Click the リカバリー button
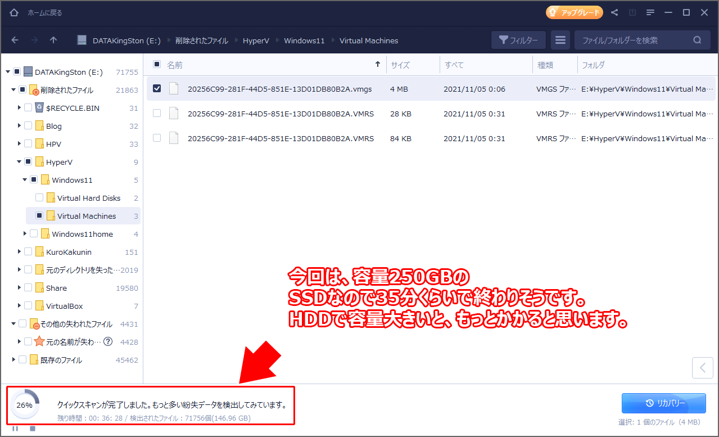 tap(664, 403)
